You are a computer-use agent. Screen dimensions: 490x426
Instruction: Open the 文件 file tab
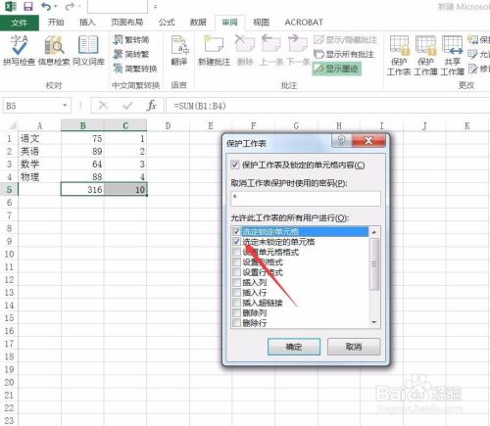19,23
